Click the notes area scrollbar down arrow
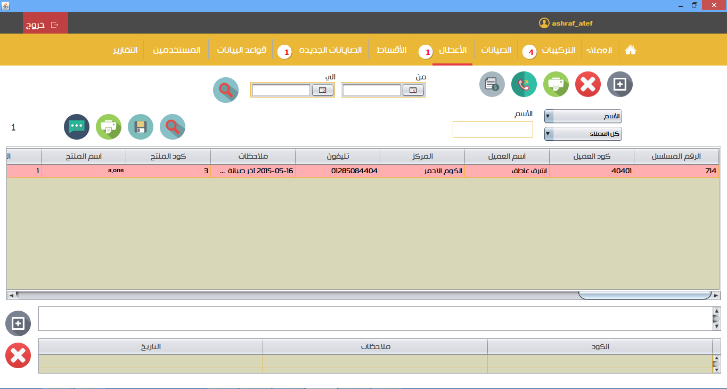 pos(716,327)
